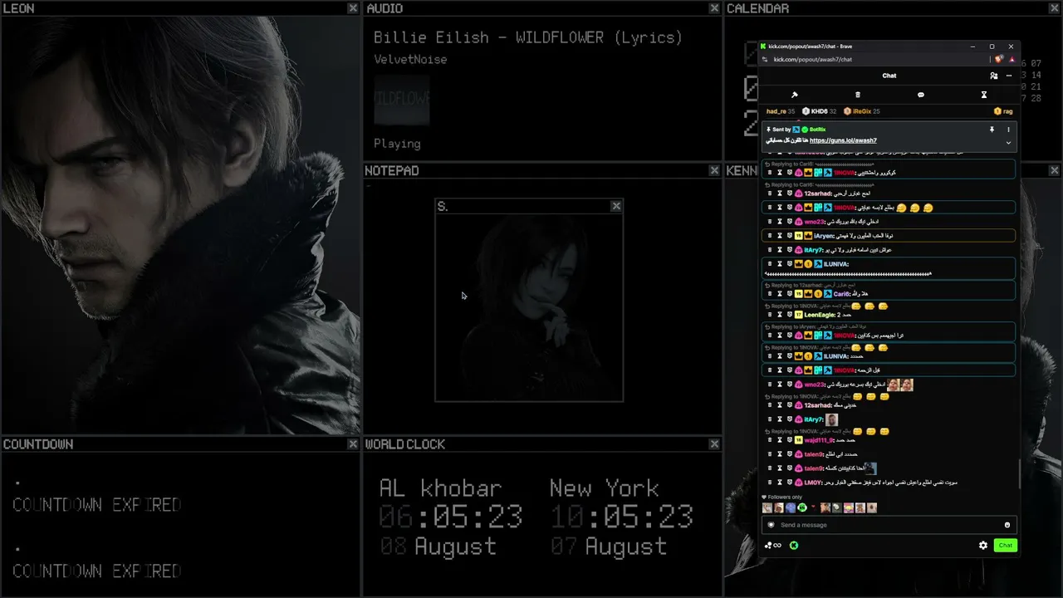
Task: Click username wajd111_9 in chat
Action: (x=819, y=440)
